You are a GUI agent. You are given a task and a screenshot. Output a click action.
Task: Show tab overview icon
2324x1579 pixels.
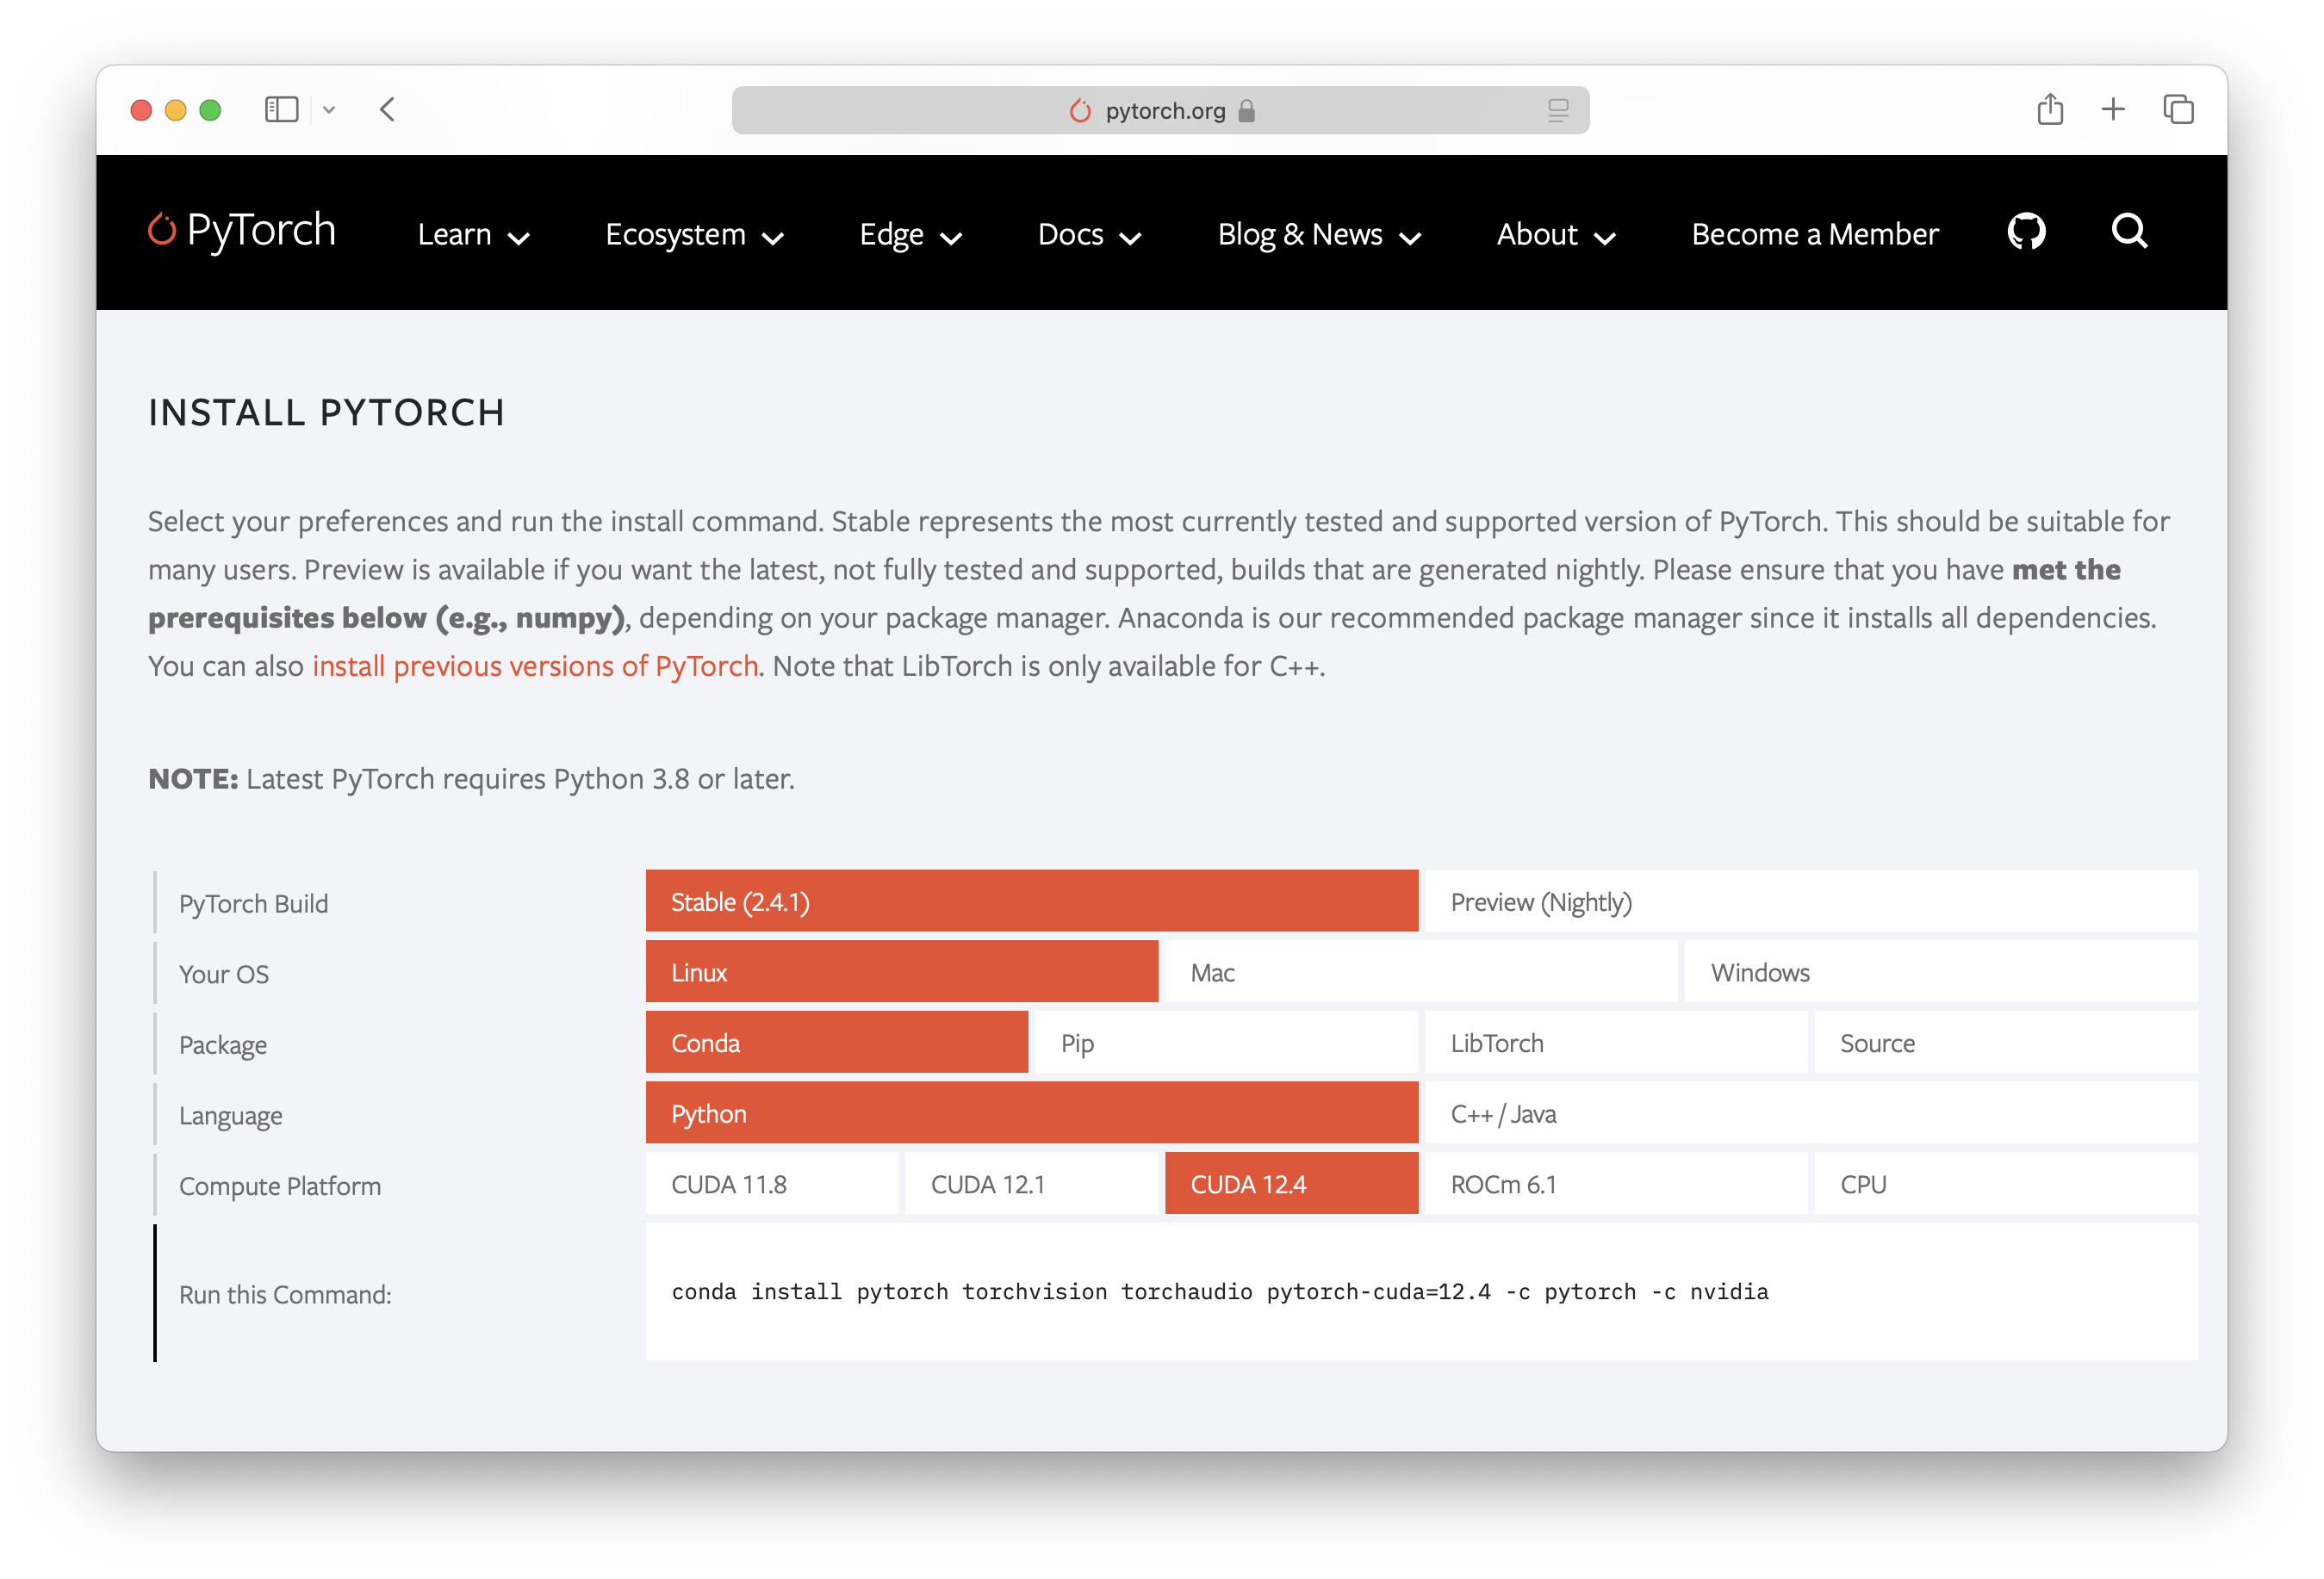pos(2178,109)
